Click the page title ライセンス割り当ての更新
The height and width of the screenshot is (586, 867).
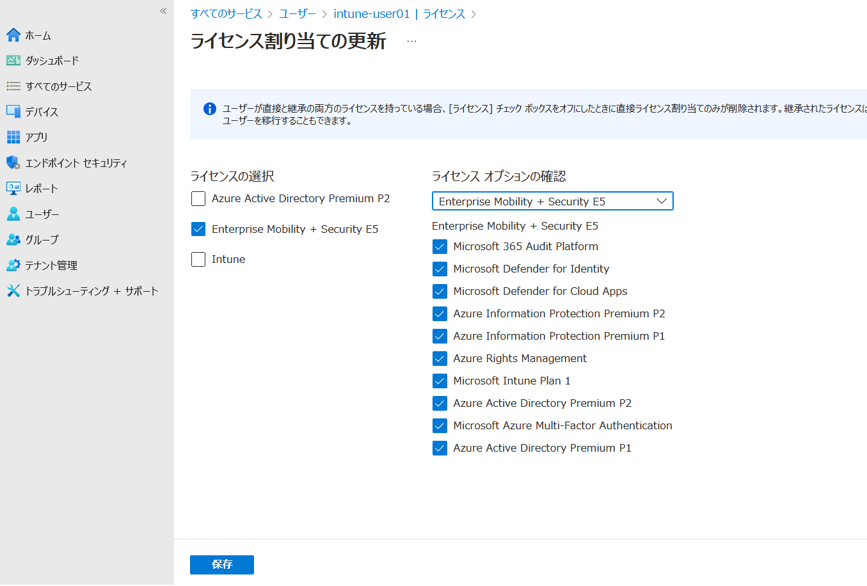coord(289,41)
